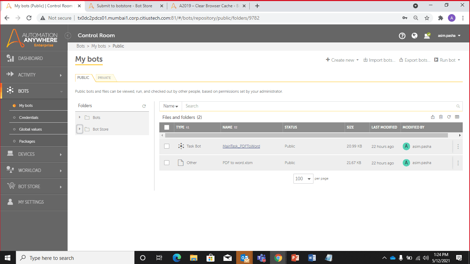Refresh the files and folders table

[x=449, y=117]
